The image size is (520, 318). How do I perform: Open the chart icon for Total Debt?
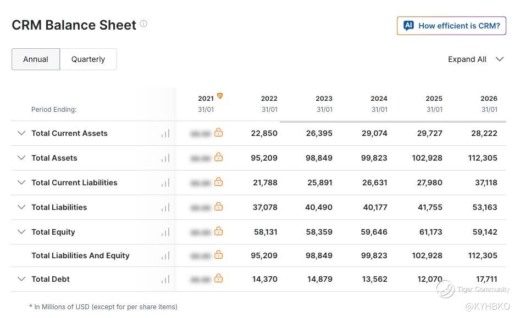(165, 279)
